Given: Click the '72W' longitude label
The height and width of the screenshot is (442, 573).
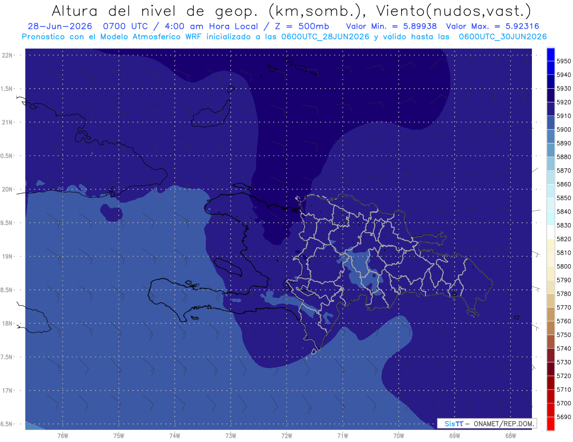Looking at the screenshot, I should tap(286, 436).
